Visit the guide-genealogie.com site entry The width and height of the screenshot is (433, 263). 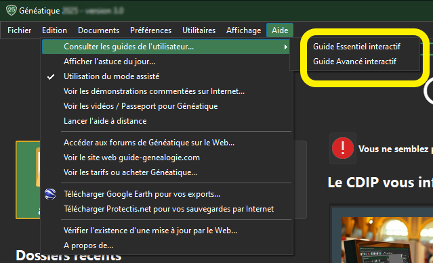[166, 158]
